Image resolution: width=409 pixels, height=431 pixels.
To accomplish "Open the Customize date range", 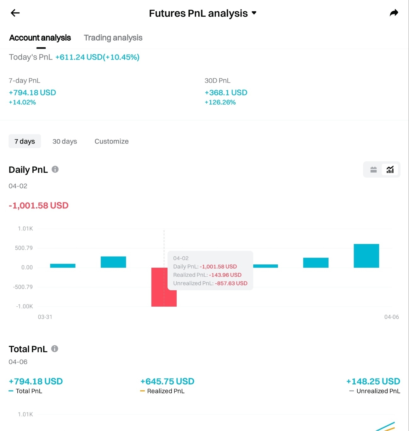I will tap(111, 141).
